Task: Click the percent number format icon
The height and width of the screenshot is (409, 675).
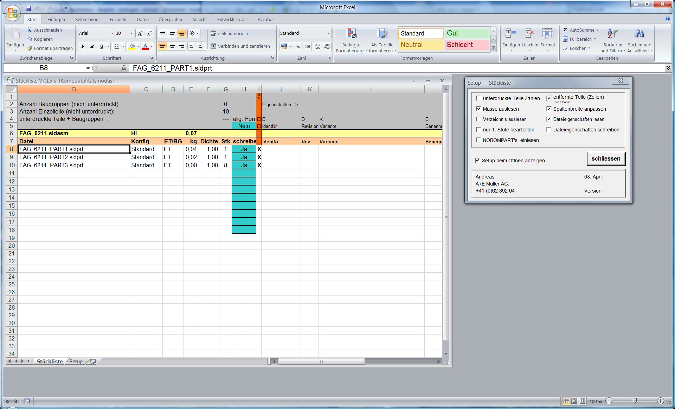Action: coord(297,46)
